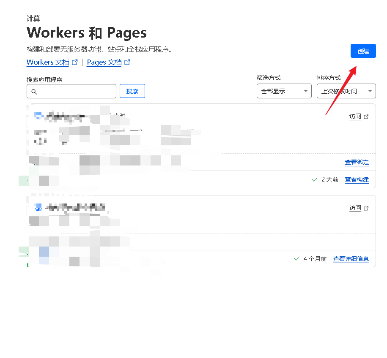Click the checkmark icon beside 2 天前
Screen dimensions: 387x358
tap(314, 179)
